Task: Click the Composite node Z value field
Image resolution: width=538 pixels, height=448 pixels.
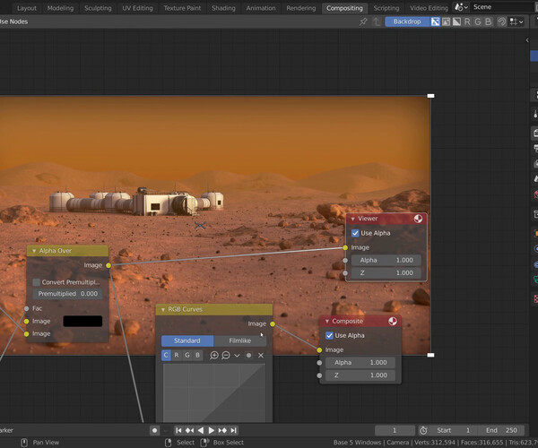Action: 360,375
